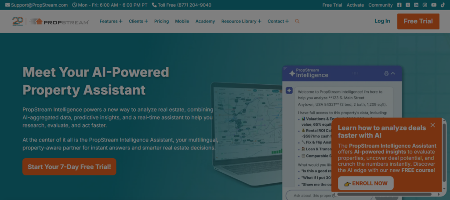Expand the Clients menu
The image size is (450, 200).
coord(138,21)
